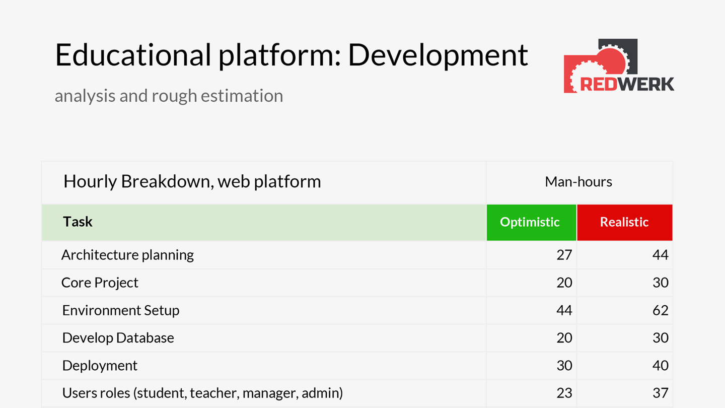The height and width of the screenshot is (408, 725).
Task: Select the green Optimistic header cell
Action: click(531, 222)
